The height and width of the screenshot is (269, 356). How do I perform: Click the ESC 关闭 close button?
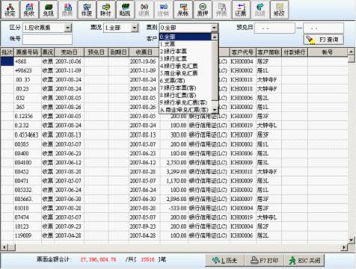tap(304, 261)
